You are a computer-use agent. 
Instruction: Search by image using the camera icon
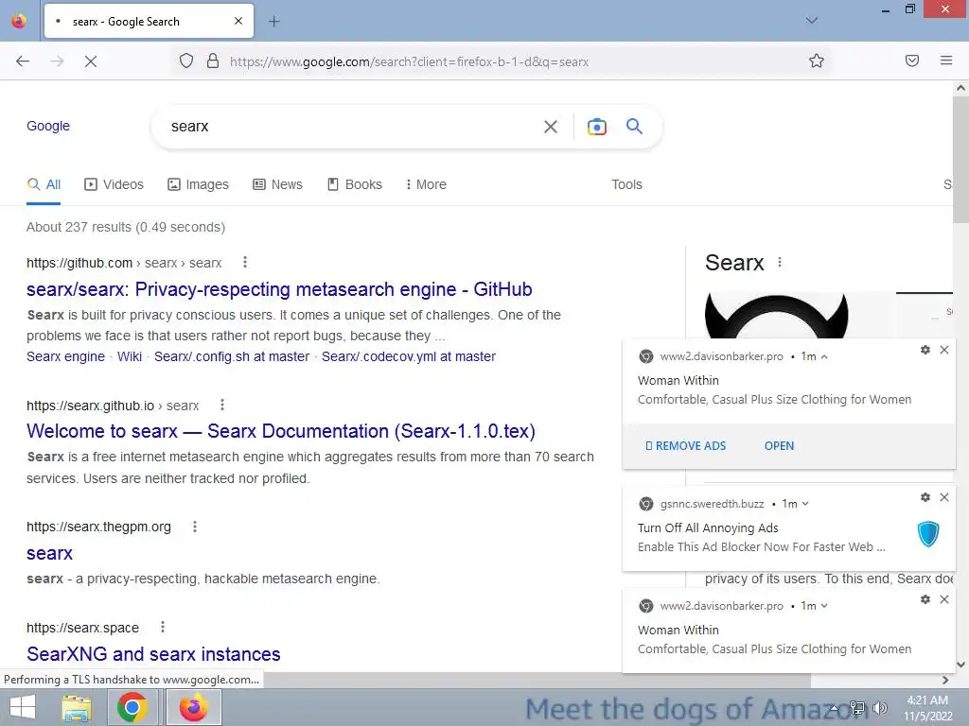point(596,127)
